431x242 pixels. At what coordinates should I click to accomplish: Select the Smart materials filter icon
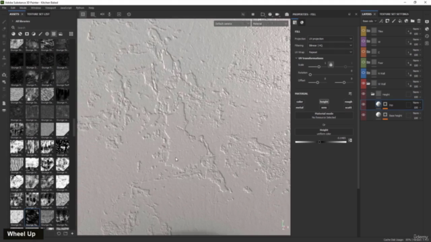20,34
